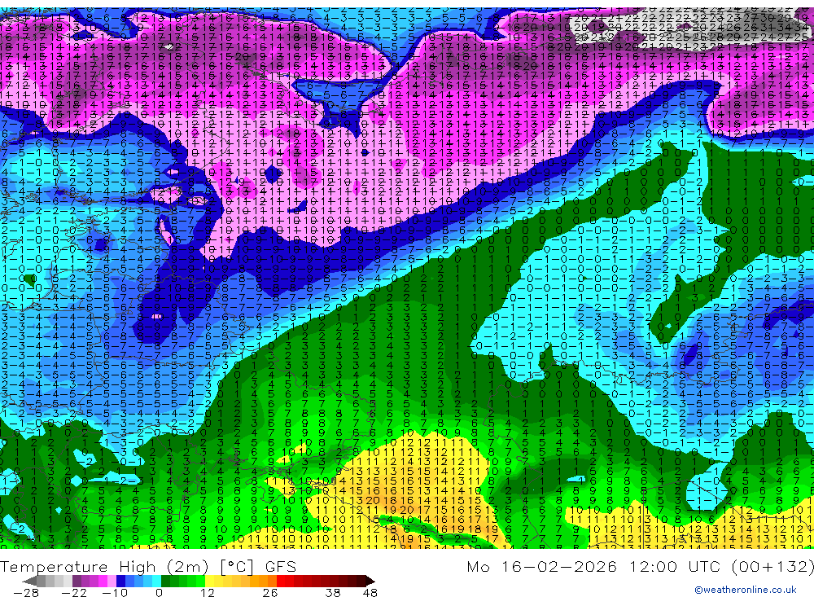
Task: Click the 38 label under the legend
Action: point(333,592)
